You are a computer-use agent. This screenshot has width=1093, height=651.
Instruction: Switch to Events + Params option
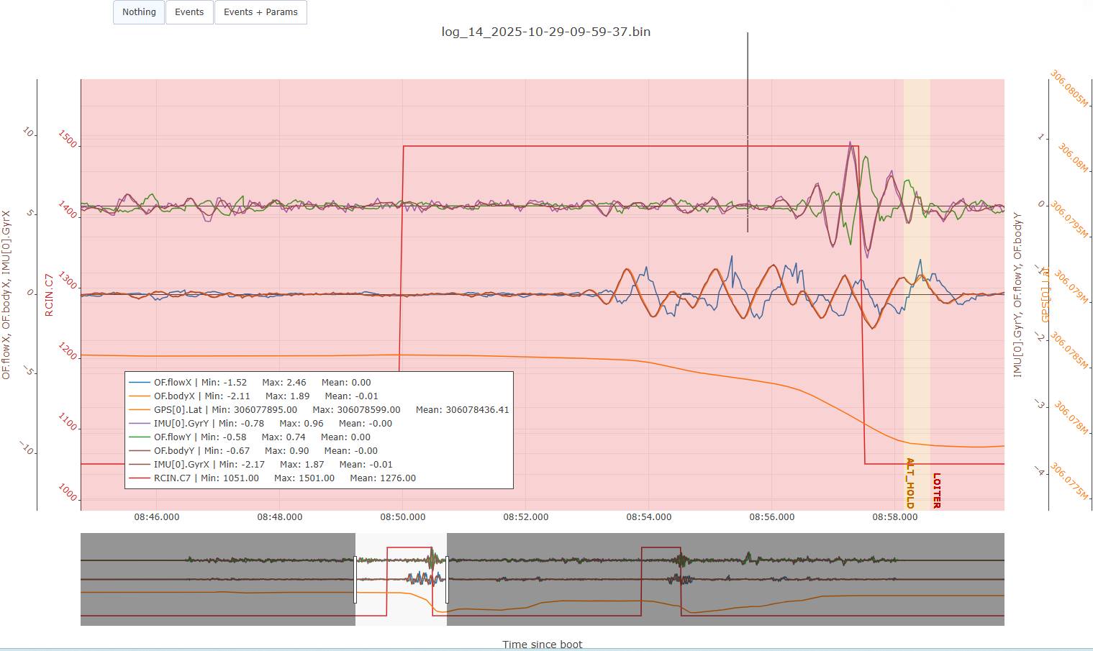click(x=260, y=12)
